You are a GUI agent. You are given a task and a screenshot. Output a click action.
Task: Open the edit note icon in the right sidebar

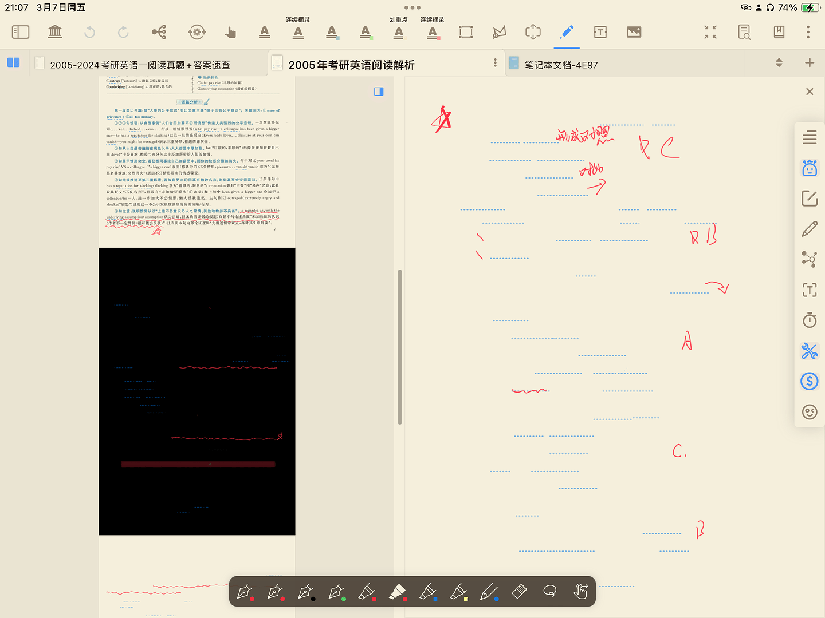pyautogui.click(x=810, y=199)
